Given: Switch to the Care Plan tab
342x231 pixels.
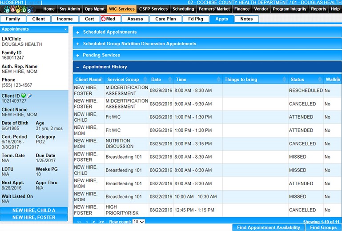Looking at the screenshot, I should point(165,19).
